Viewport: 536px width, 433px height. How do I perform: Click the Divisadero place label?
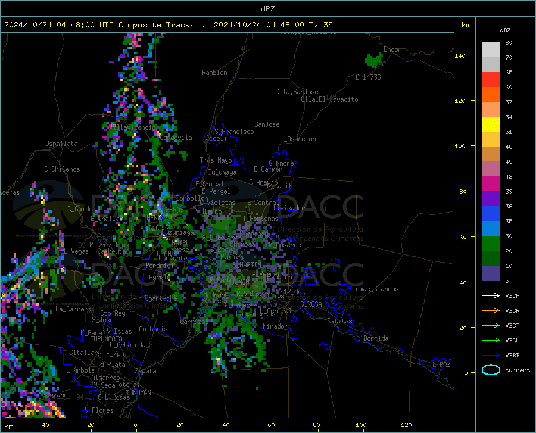291,208
